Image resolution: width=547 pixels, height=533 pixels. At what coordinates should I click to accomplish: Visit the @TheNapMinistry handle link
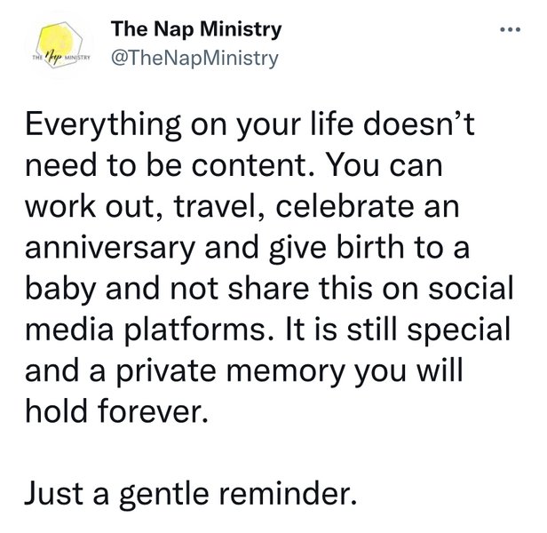point(194,59)
